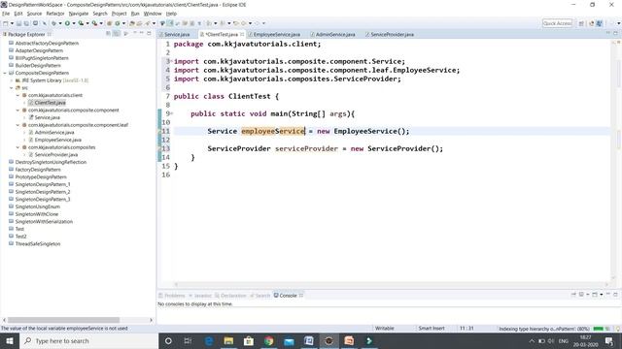Collapse the src folder node
This screenshot has width=622, height=349.
[x=12, y=88]
